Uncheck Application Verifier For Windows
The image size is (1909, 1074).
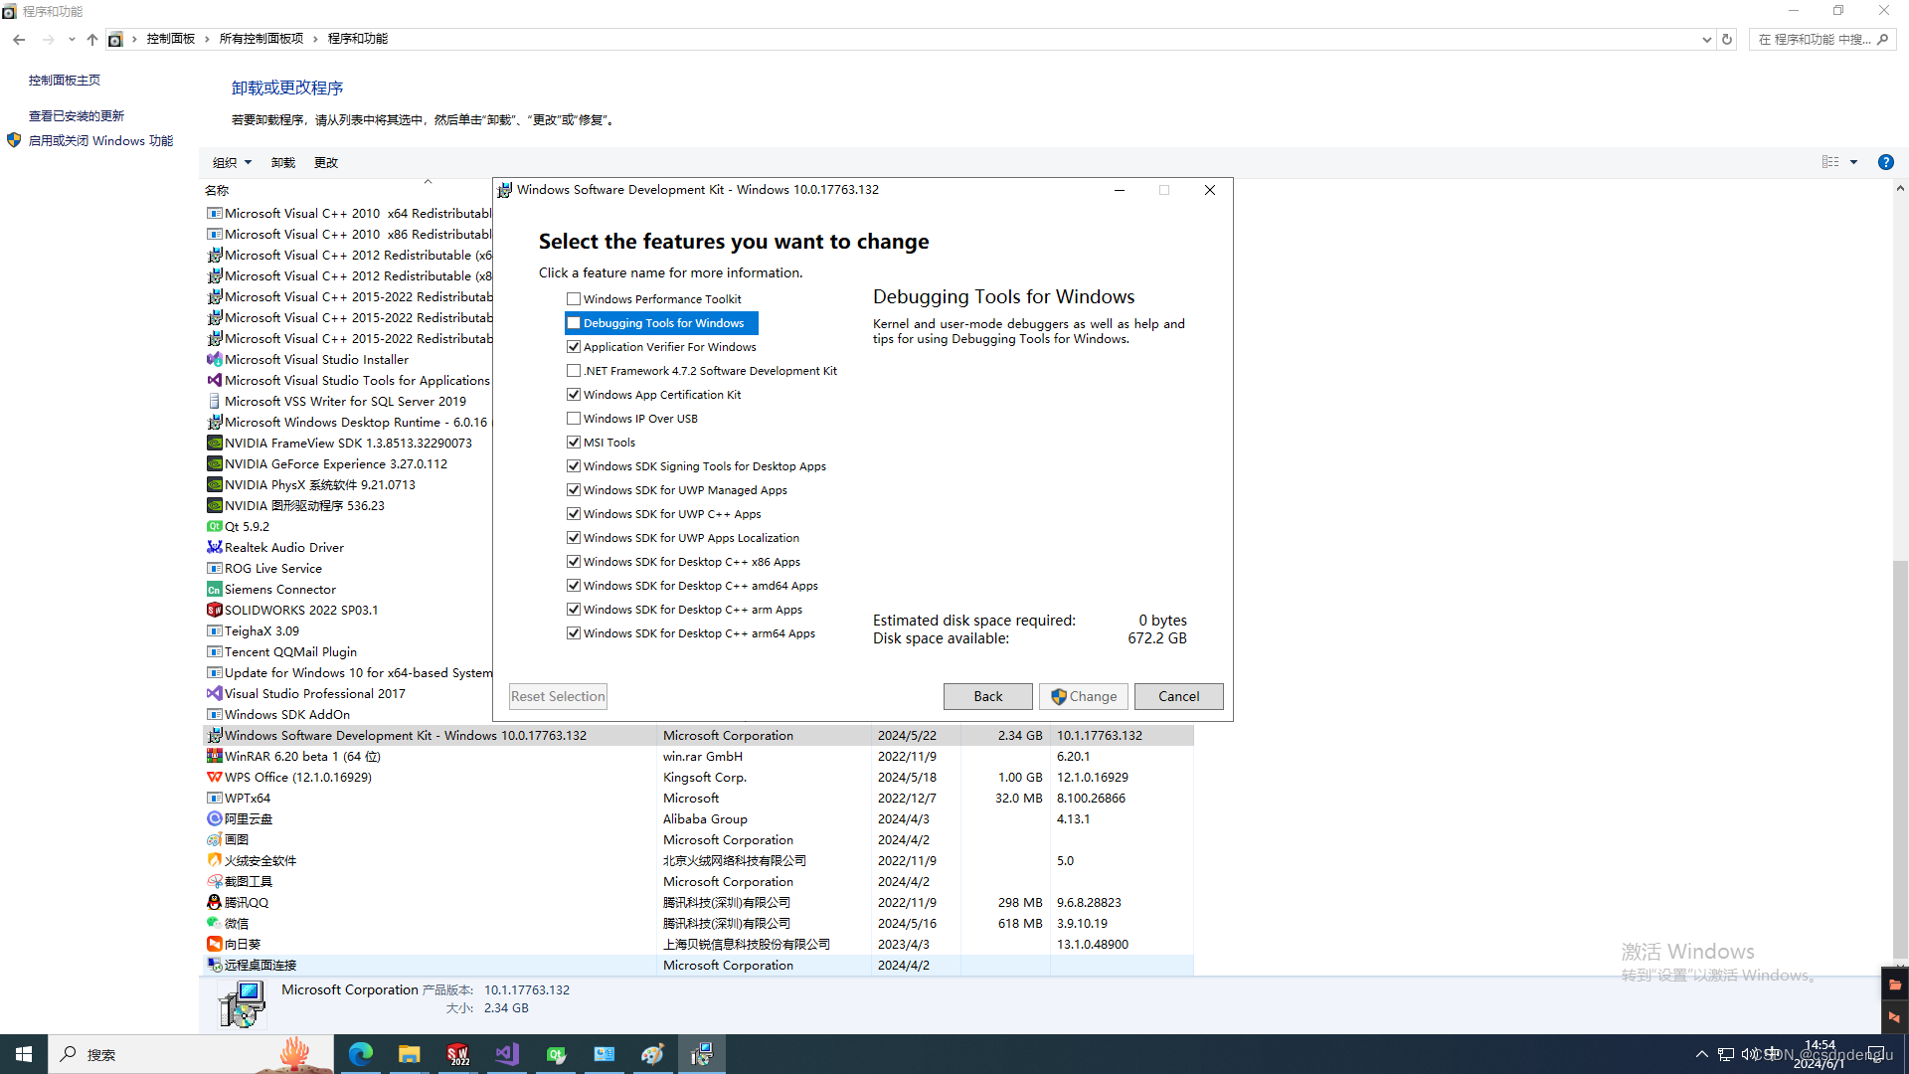click(x=574, y=347)
